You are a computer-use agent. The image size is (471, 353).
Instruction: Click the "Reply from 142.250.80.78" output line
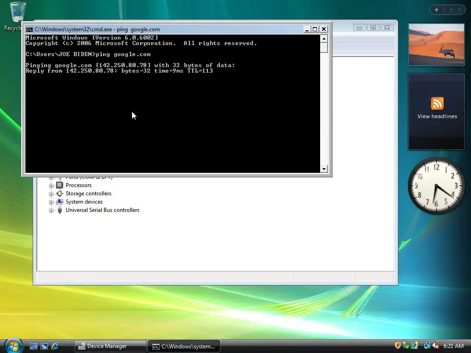pos(119,71)
